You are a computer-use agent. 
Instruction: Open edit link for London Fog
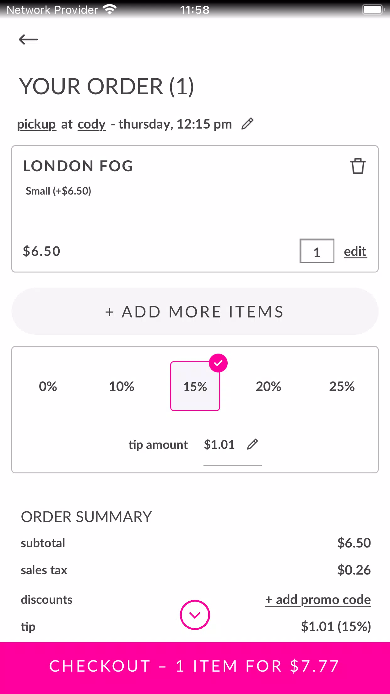pos(355,251)
